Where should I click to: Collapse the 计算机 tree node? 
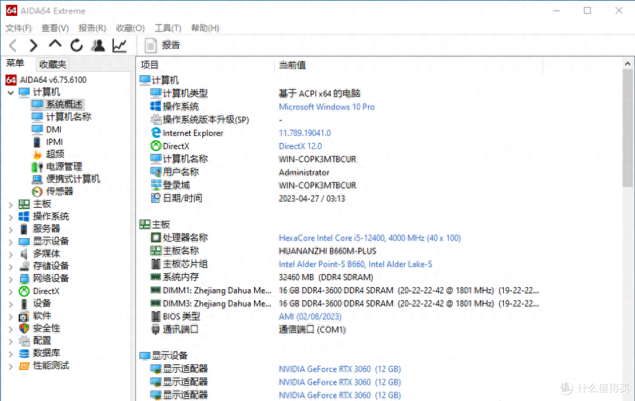[x=11, y=93]
